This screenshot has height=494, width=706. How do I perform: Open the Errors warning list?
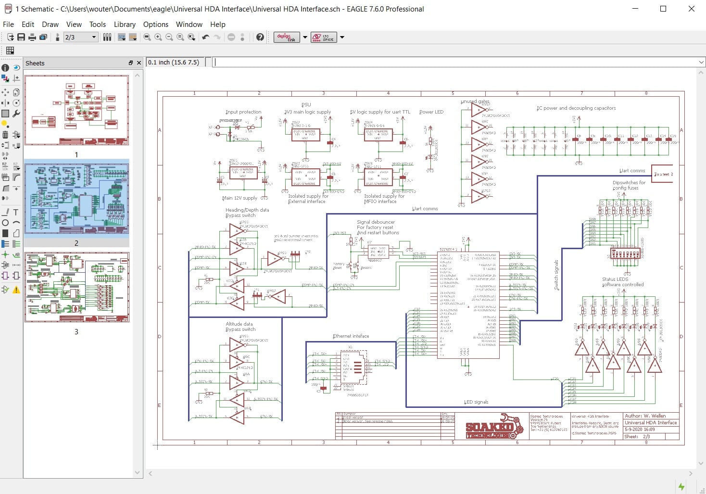coord(16,289)
